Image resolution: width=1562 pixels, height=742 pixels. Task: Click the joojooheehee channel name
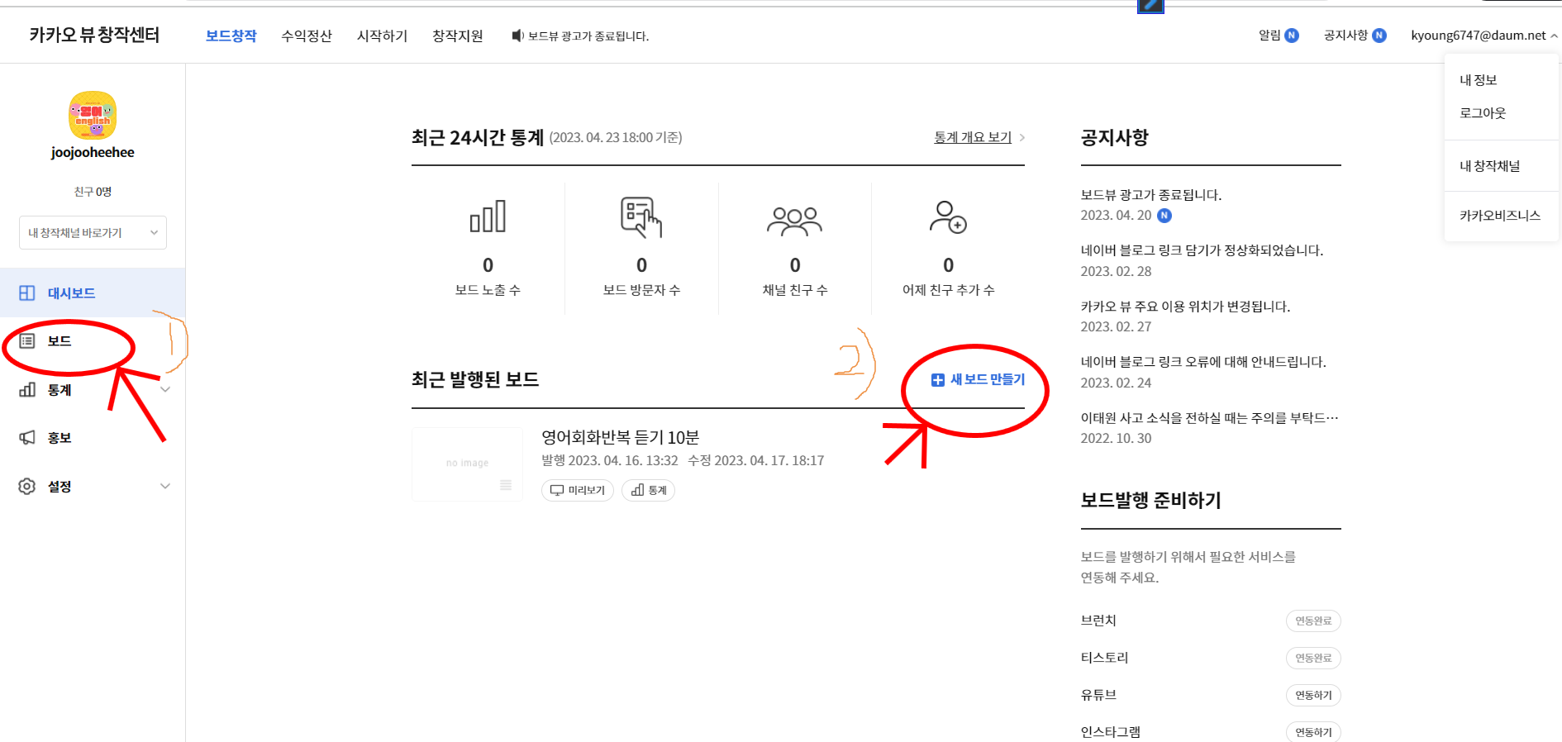coord(93,153)
